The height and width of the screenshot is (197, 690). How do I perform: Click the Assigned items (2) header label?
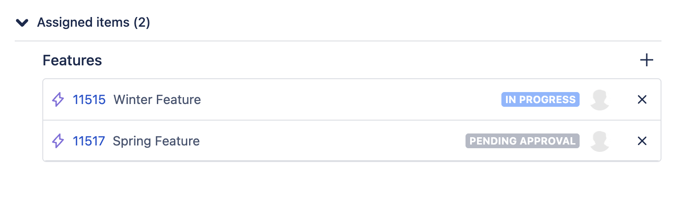[93, 23]
